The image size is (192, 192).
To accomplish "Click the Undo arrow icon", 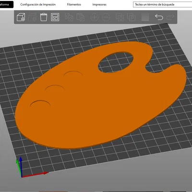I will (x=159, y=17).
